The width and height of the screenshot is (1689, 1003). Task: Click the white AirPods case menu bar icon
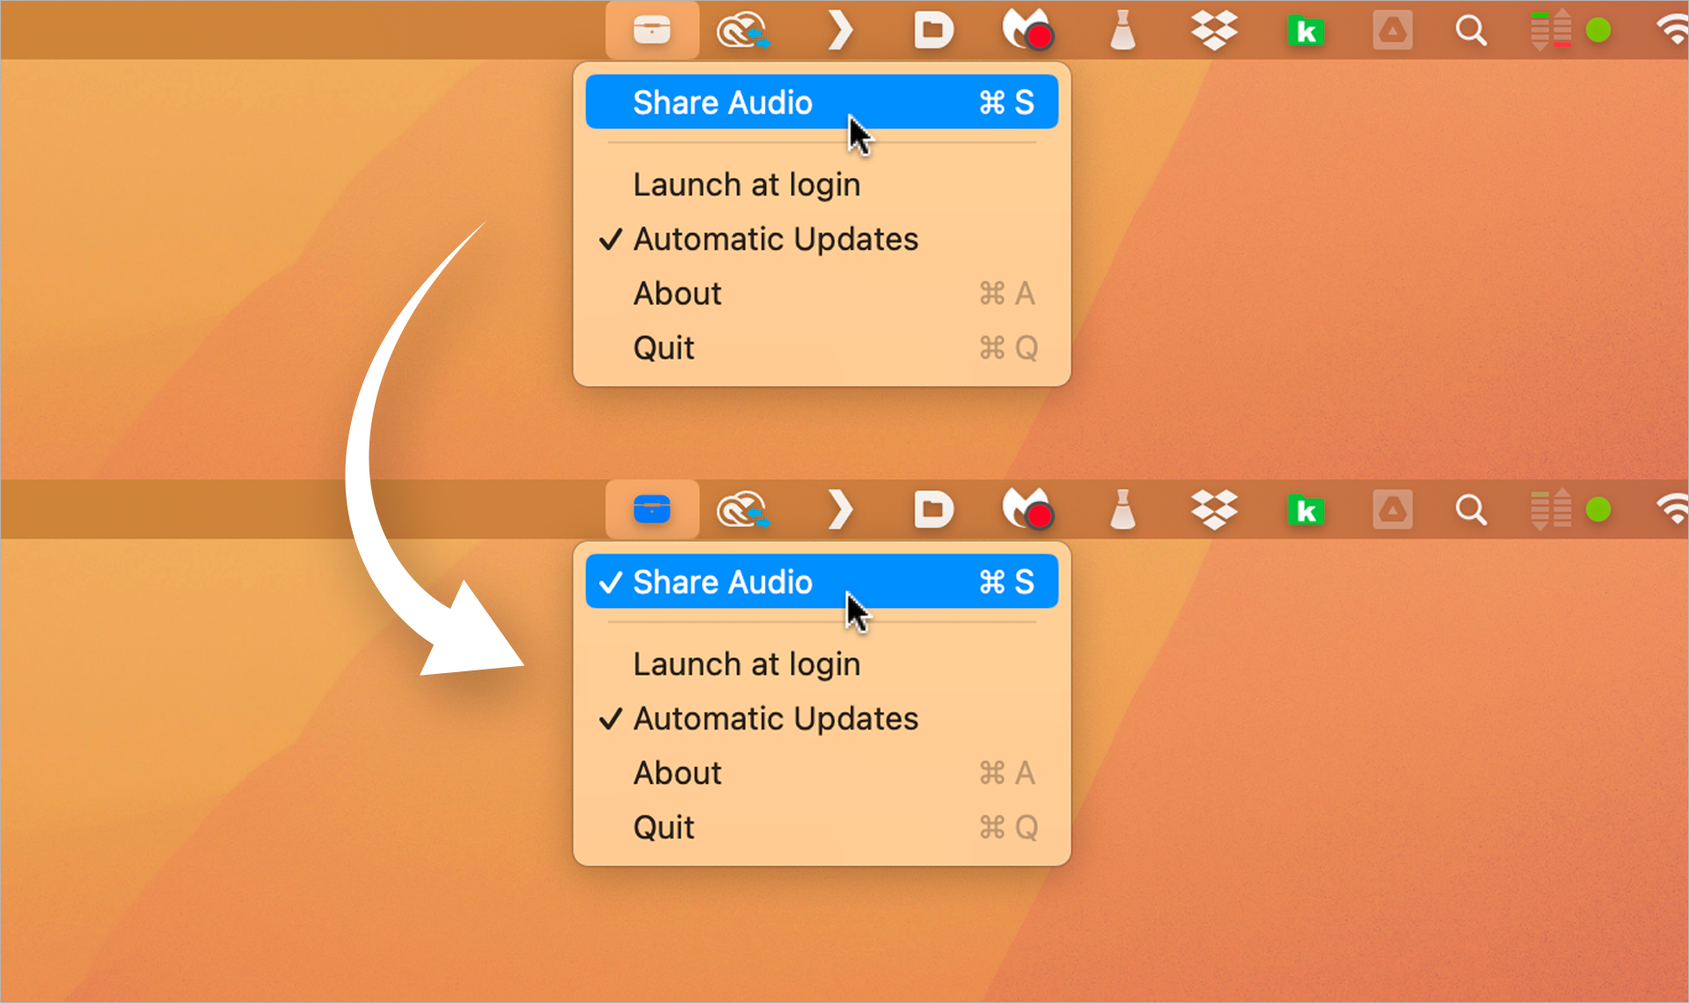point(652,31)
